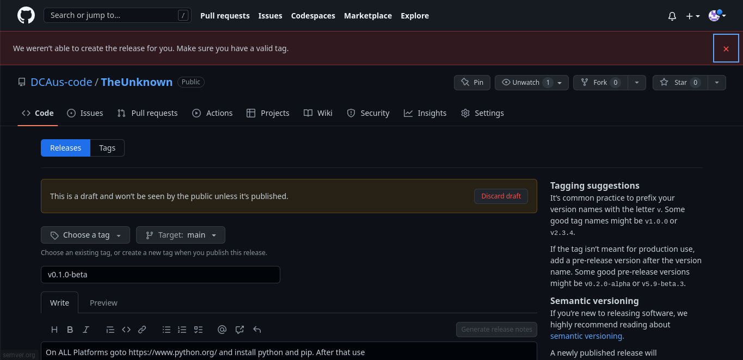This screenshot has width=743, height=360.
Task: Insert a saved reply
Action: (257, 330)
